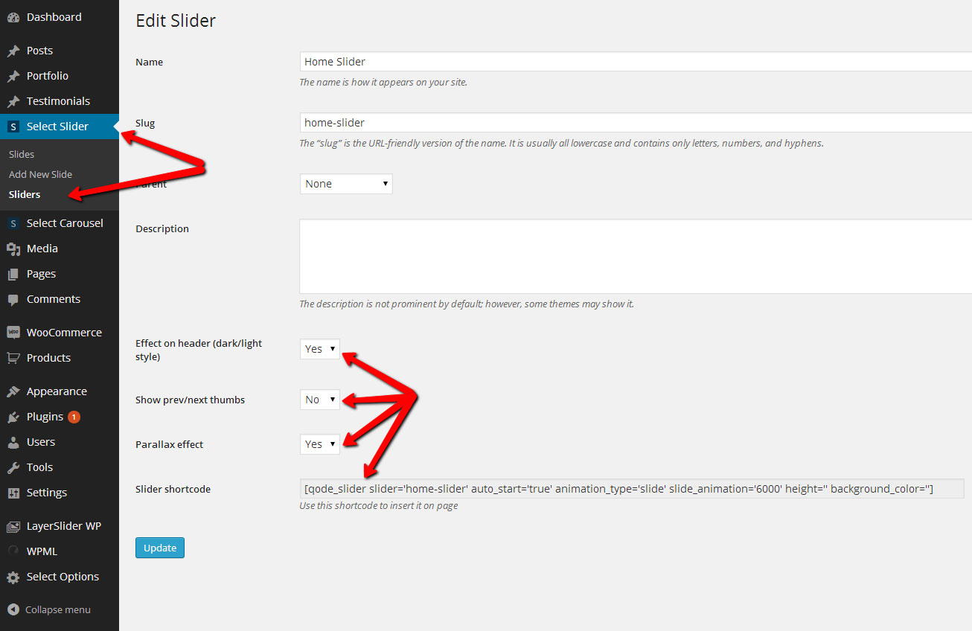972x631 pixels.
Task: Expand the Parallax effect dropdown
Action: point(319,444)
